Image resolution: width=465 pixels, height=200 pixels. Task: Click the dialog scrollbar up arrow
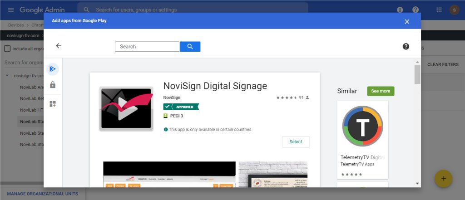418,62
